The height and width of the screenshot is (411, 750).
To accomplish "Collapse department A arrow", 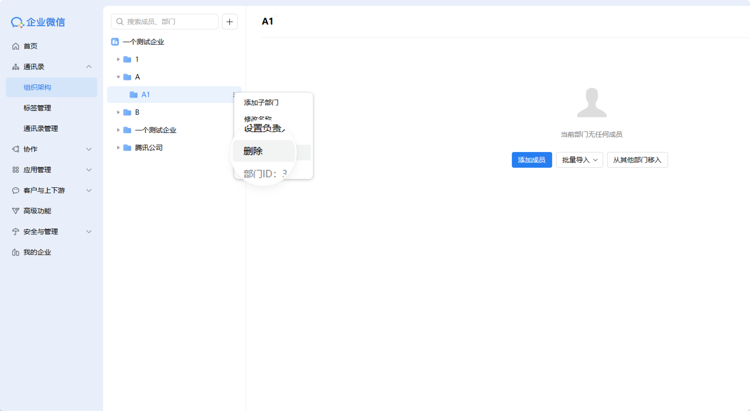I will click(x=118, y=77).
